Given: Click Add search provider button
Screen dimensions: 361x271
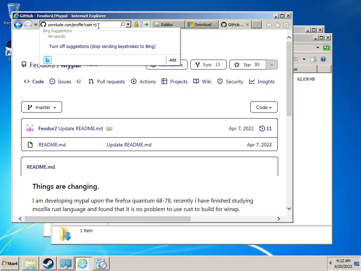Looking at the screenshot, I should (173, 60).
